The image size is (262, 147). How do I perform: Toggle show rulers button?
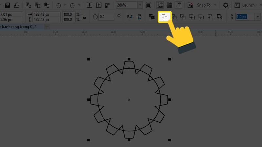[x=160, y=5]
